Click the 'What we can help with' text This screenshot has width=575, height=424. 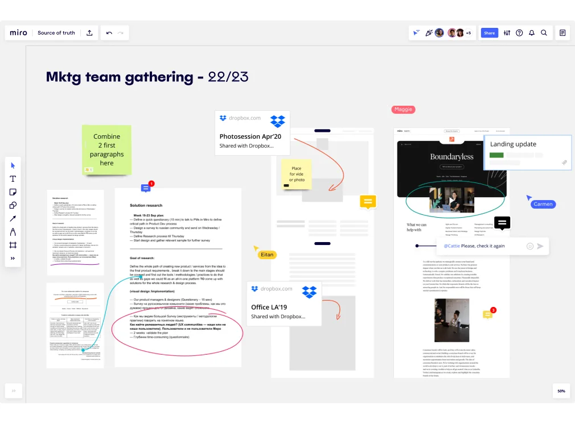(x=416, y=227)
